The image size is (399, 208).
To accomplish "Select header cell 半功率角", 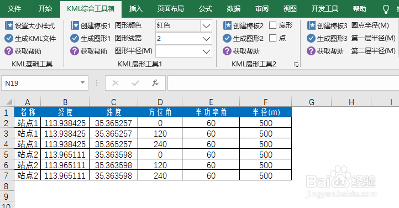I will point(211,112).
